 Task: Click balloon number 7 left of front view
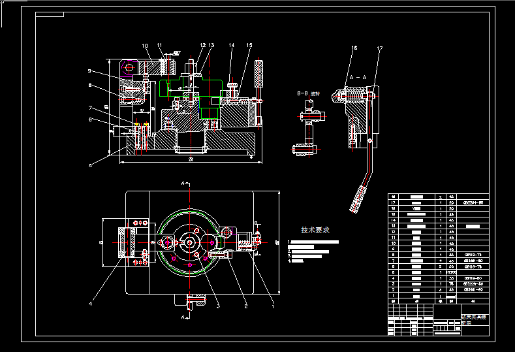click(90, 108)
